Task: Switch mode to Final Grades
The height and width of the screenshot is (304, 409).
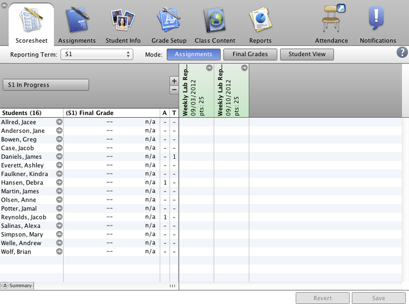Action: 250,54
